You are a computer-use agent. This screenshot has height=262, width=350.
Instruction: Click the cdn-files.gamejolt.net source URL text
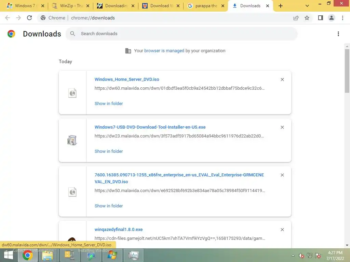[x=180, y=238]
